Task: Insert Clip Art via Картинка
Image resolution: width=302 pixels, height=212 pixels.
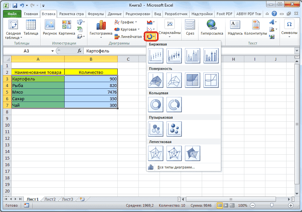Action: pyautogui.click(x=67, y=29)
